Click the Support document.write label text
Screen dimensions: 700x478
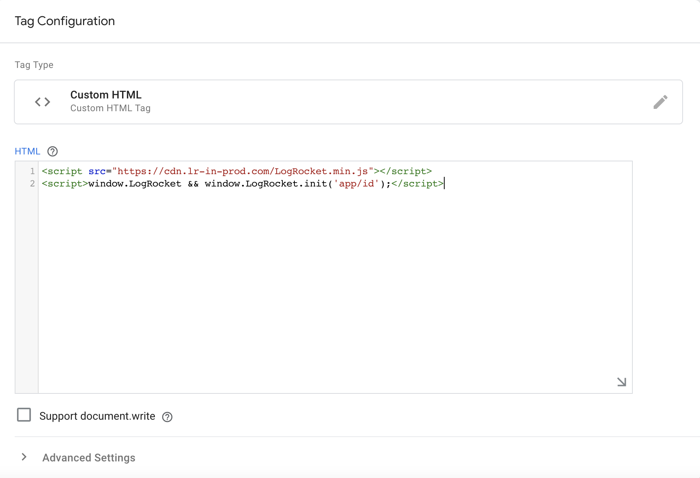[97, 416]
